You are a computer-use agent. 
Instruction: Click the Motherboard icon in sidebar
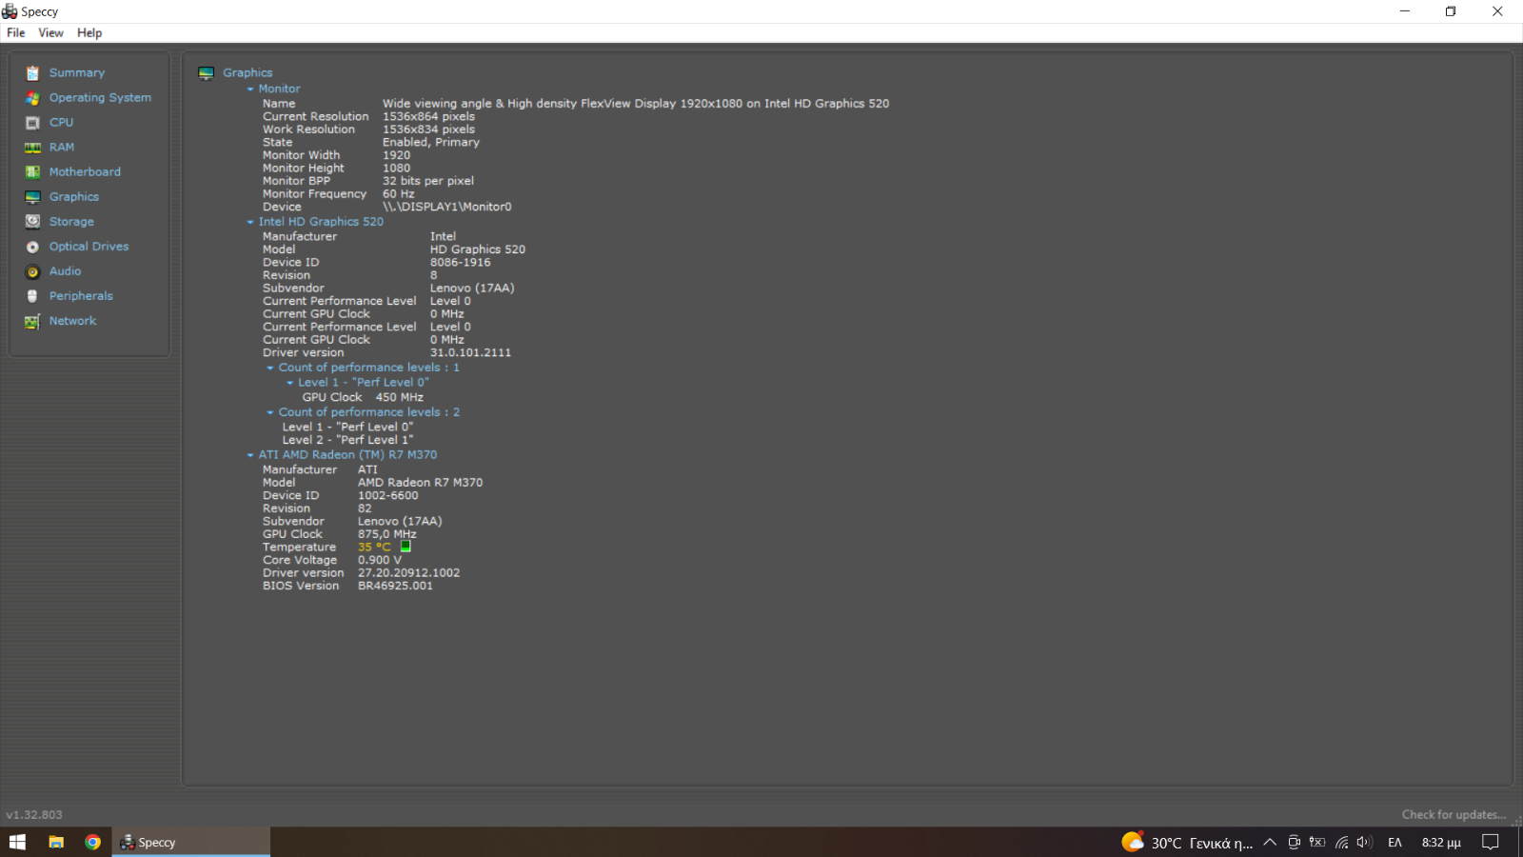click(x=32, y=172)
